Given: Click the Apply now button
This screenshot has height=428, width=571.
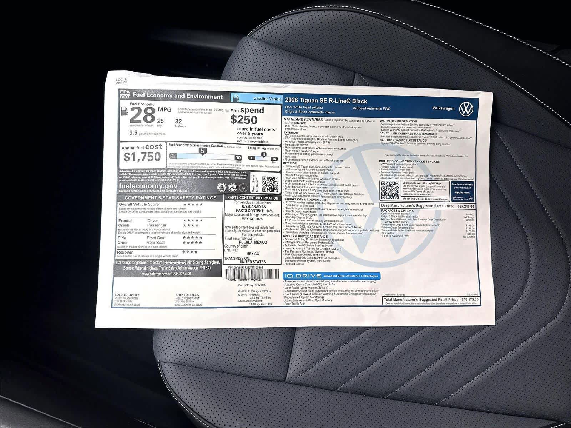Looking at the screenshot, I should click(x=463, y=192).
